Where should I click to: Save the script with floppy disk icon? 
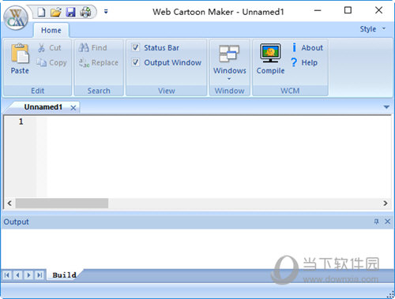pyautogui.click(x=70, y=12)
